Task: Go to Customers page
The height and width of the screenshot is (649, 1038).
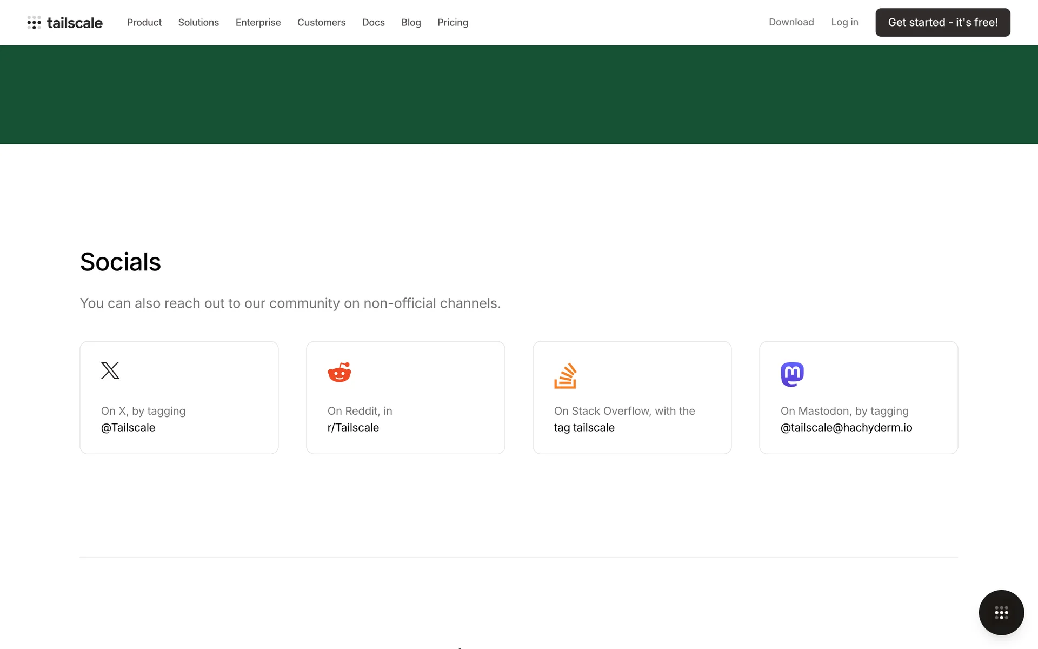Action: pos(321,22)
